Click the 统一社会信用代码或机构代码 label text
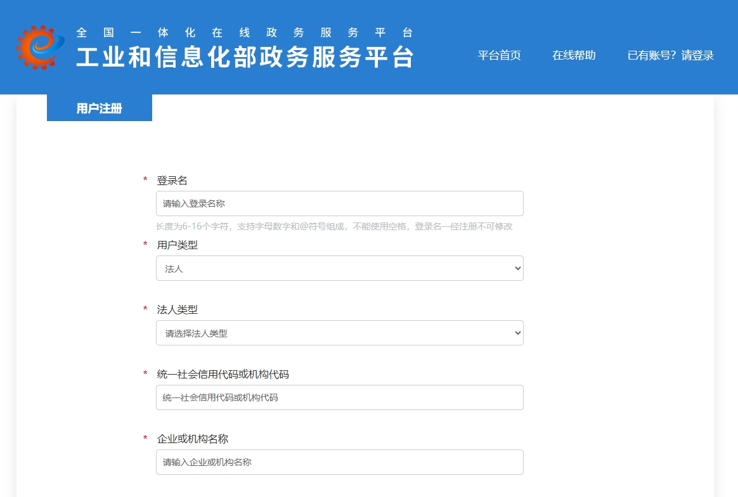Image resolution: width=738 pixels, height=497 pixels. click(223, 375)
